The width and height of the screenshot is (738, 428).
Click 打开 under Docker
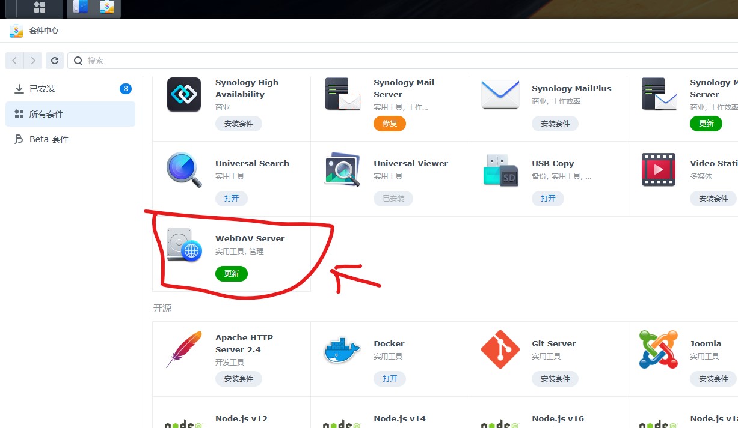390,379
